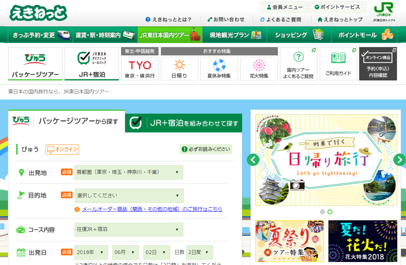Click the shinkansen icon on きっぷ予約・変更
This screenshot has height=265, width=406.
coord(64,35)
